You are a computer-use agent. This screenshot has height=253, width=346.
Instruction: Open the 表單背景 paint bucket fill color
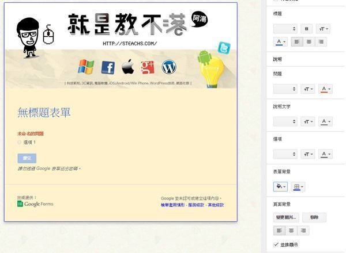(x=280, y=186)
